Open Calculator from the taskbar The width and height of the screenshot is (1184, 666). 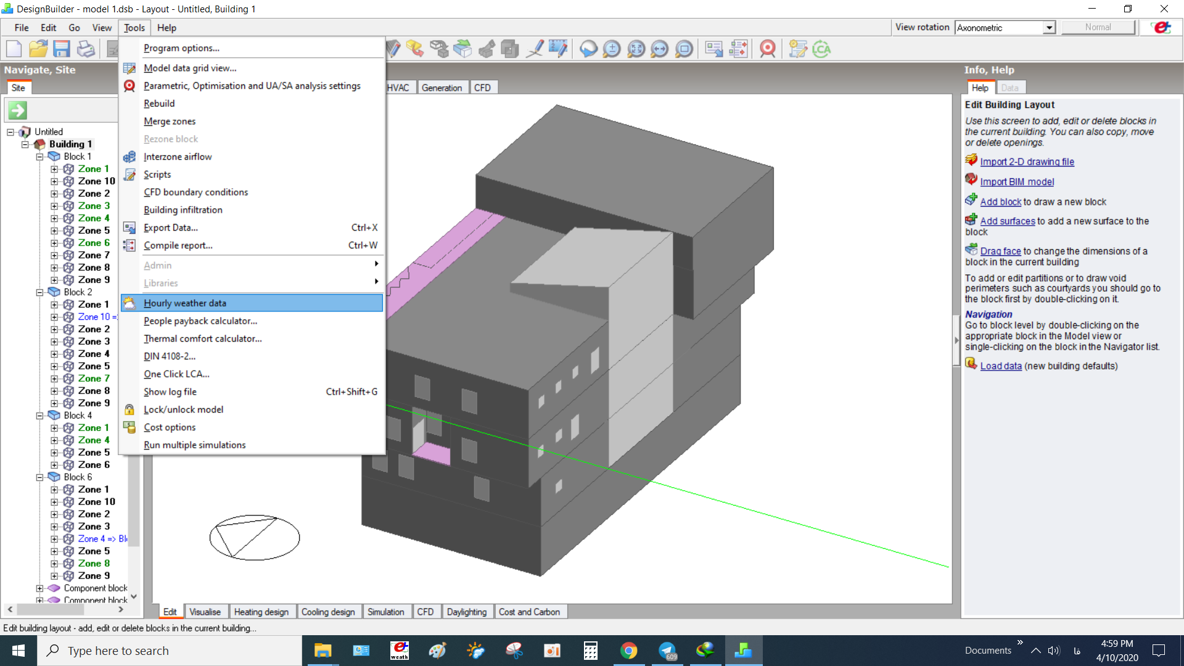pos(590,651)
